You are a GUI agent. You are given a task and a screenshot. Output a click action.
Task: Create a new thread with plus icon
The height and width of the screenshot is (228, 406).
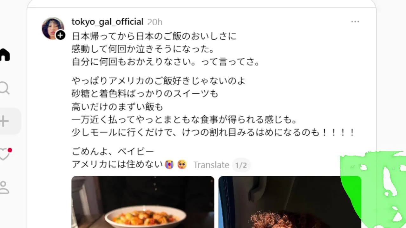4,121
